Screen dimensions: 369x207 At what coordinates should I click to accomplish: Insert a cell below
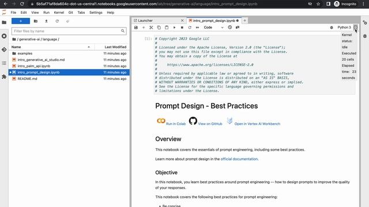coord(144,28)
